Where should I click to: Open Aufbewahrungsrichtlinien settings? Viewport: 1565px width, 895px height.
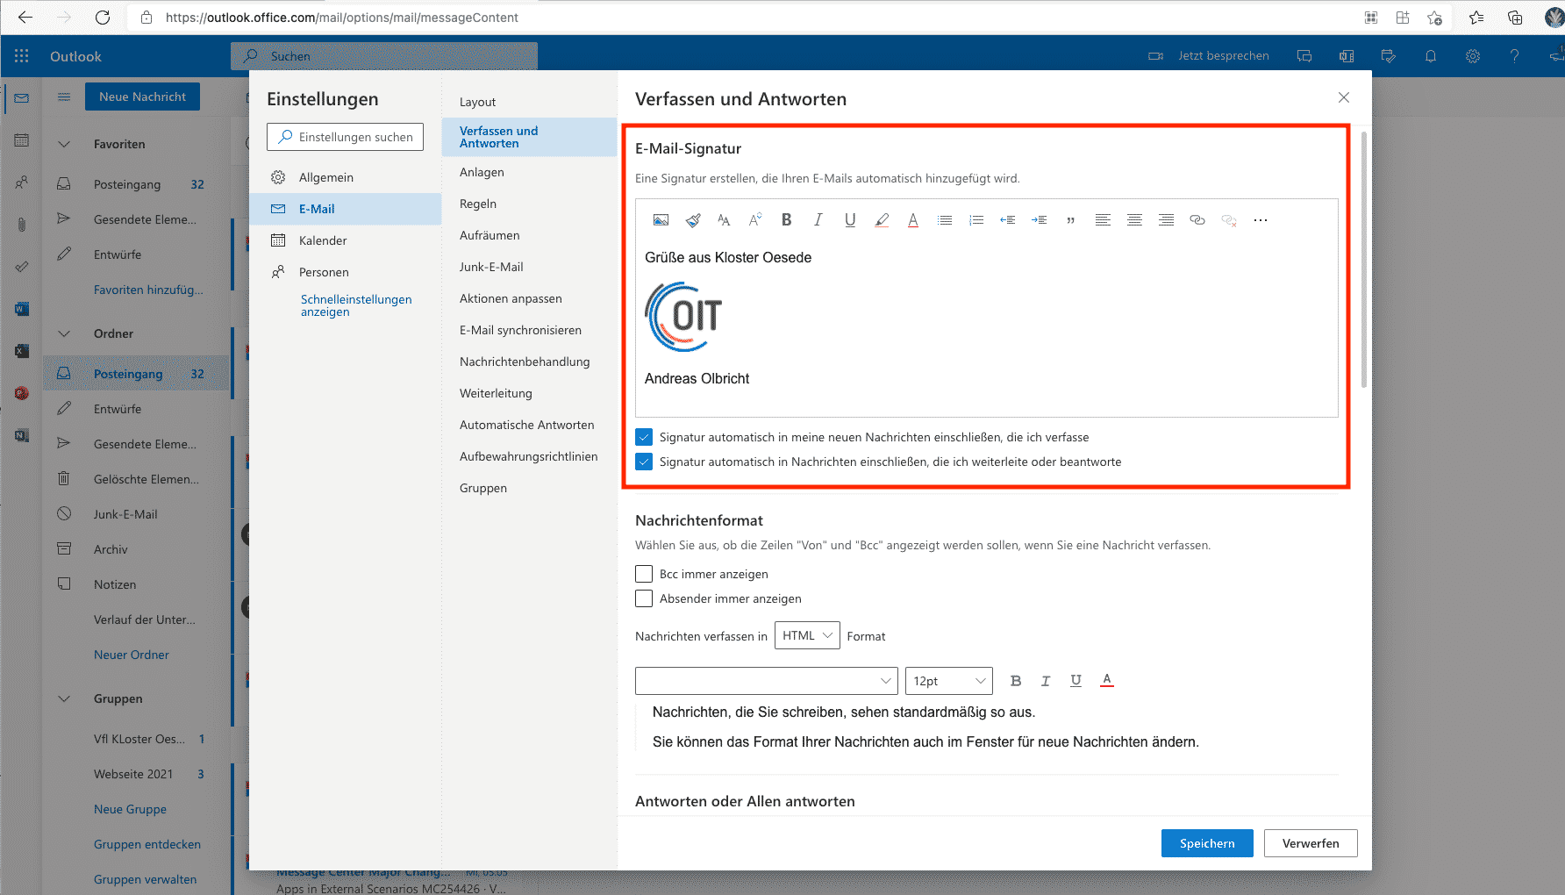point(530,456)
